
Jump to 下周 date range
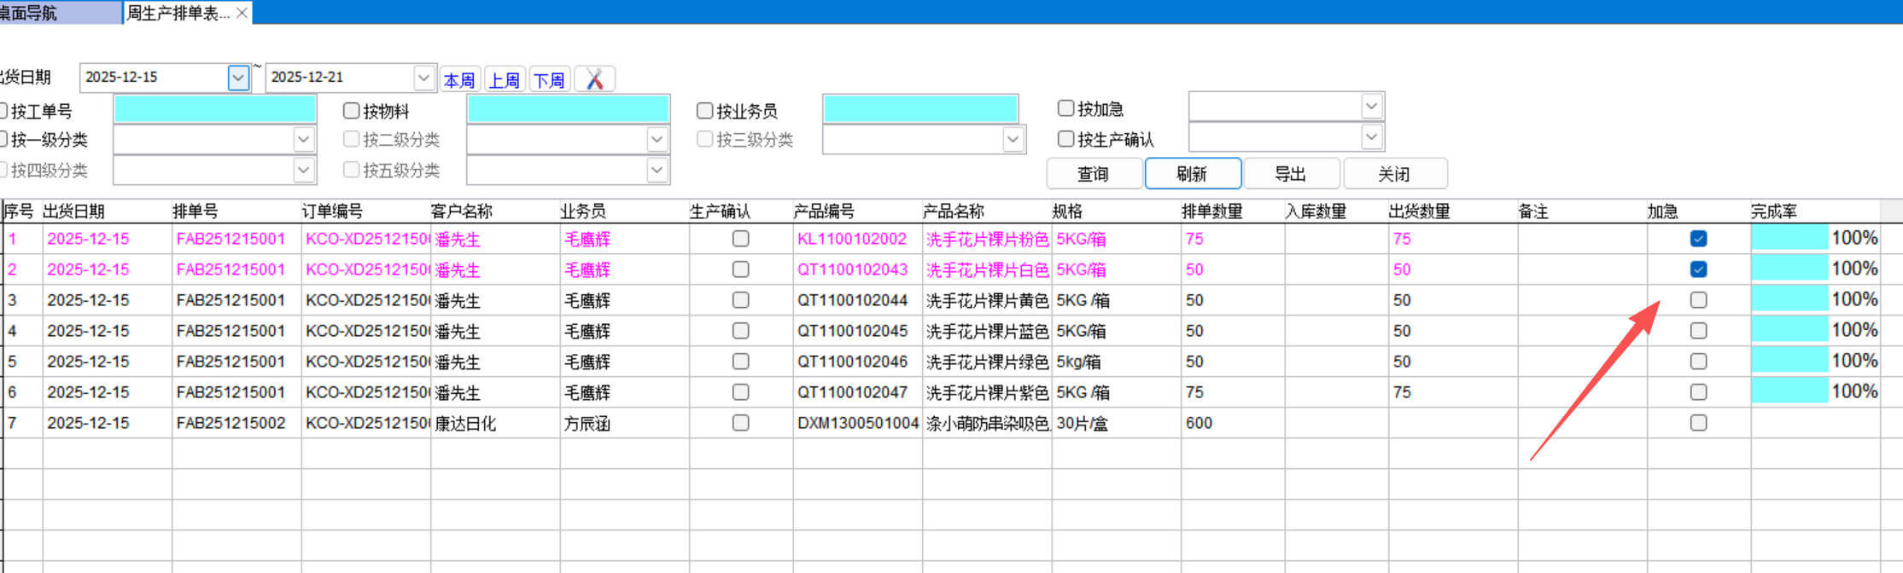click(549, 80)
